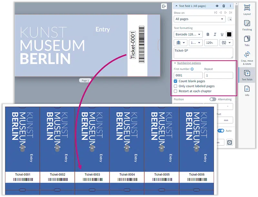Open the Barcode 128 font dropdown
This screenshot has height=197, width=258.
click(188, 34)
